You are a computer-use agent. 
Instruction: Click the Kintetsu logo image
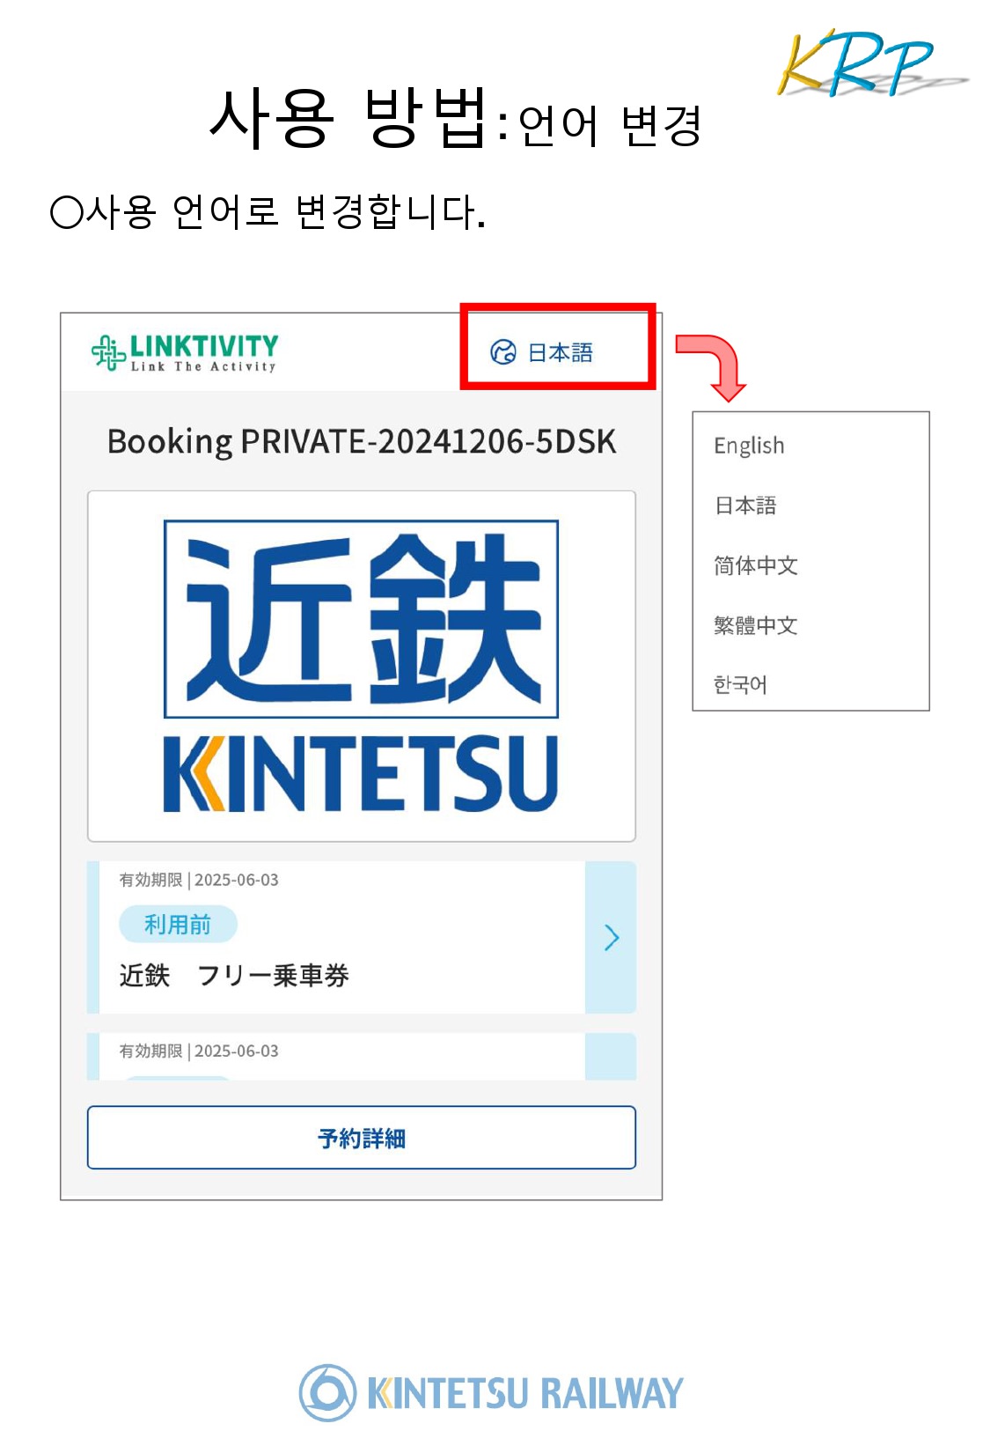click(x=361, y=666)
